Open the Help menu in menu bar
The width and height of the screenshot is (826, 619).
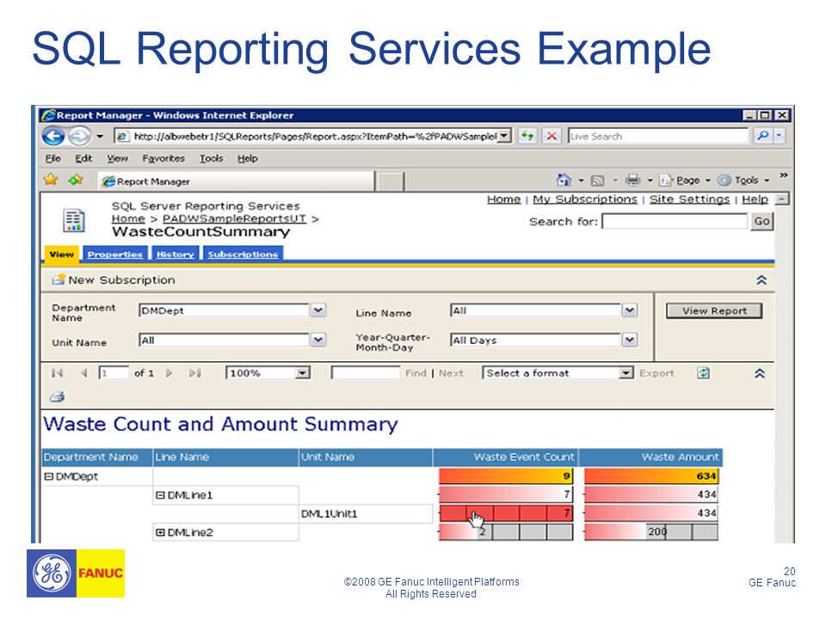(247, 158)
